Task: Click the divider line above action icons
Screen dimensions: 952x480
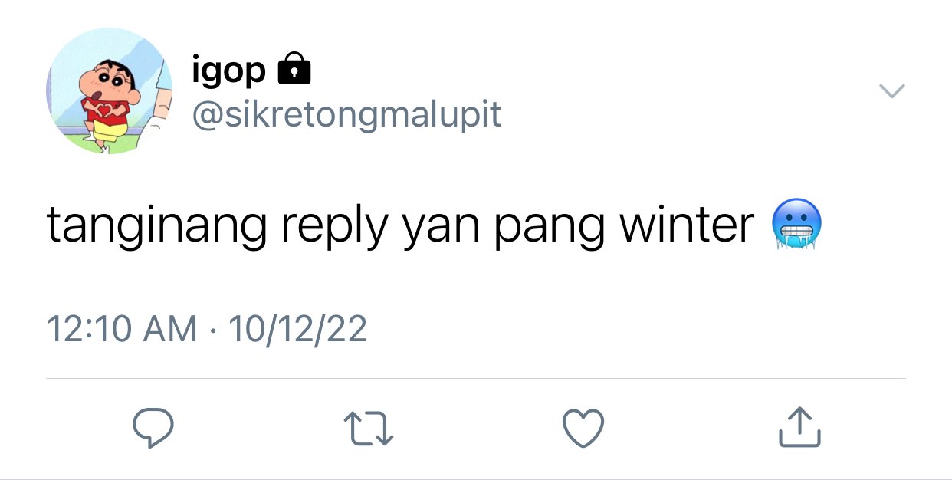Action: click(x=476, y=378)
